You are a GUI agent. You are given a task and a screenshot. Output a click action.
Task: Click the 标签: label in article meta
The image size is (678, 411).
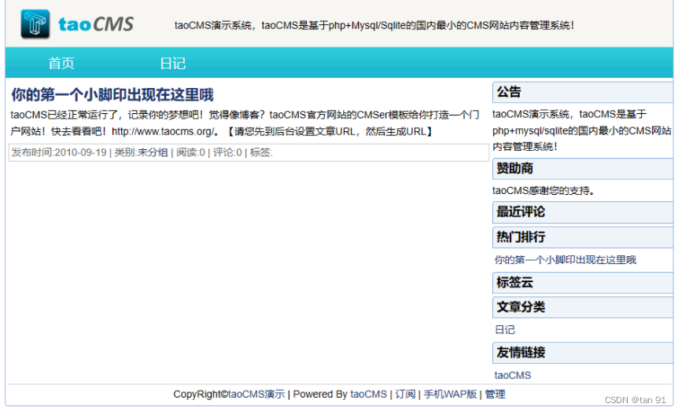pos(261,152)
